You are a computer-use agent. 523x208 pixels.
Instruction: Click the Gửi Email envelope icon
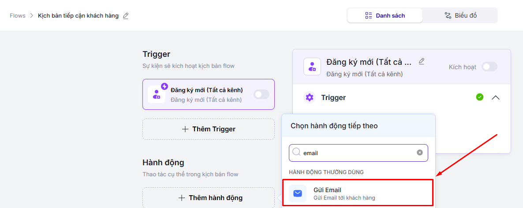pyautogui.click(x=298, y=193)
